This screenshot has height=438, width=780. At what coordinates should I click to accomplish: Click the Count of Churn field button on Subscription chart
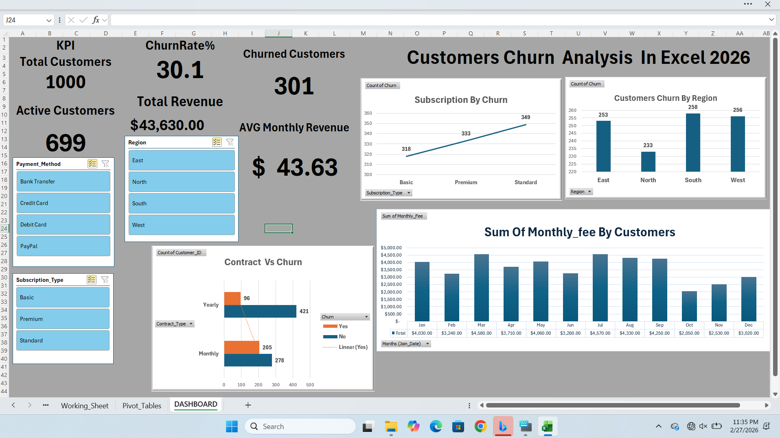[x=382, y=85]
